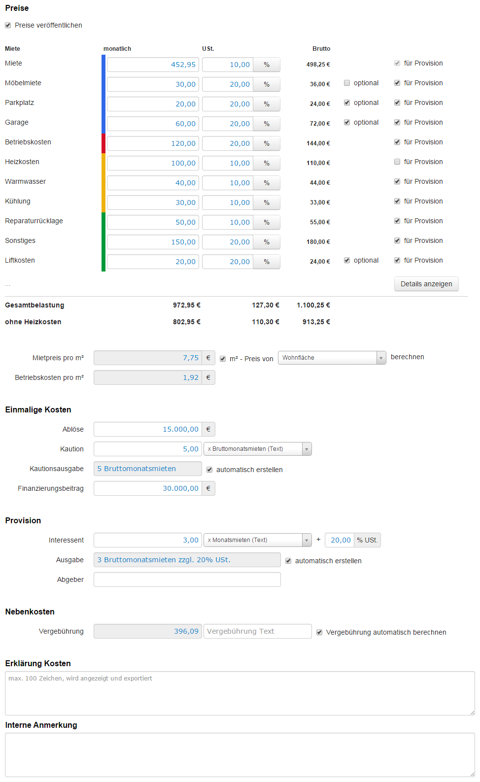Click the Interessent provision value field
The height and width of the screenshot is (782, 480).
[x=148, y=540]
